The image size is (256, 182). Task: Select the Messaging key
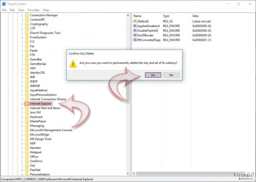(37, 126)
